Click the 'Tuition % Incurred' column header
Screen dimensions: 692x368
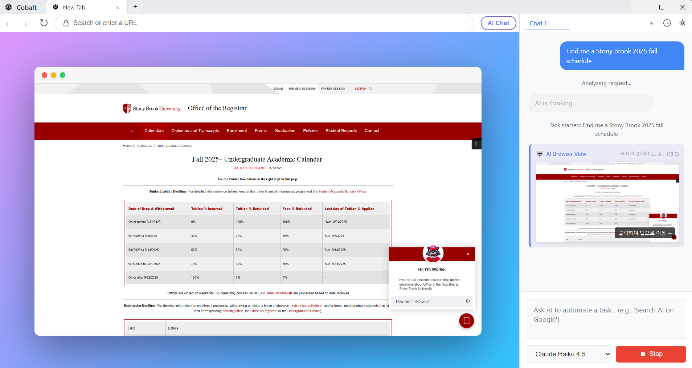tap(206, 209)
